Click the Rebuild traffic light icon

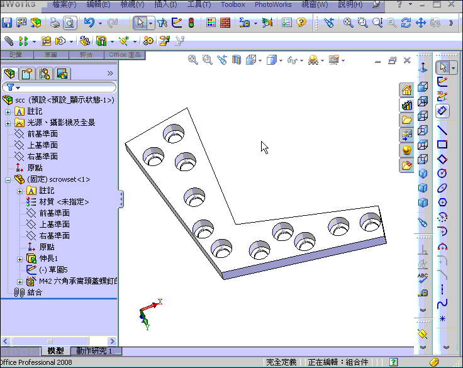[x=191, y=23]
